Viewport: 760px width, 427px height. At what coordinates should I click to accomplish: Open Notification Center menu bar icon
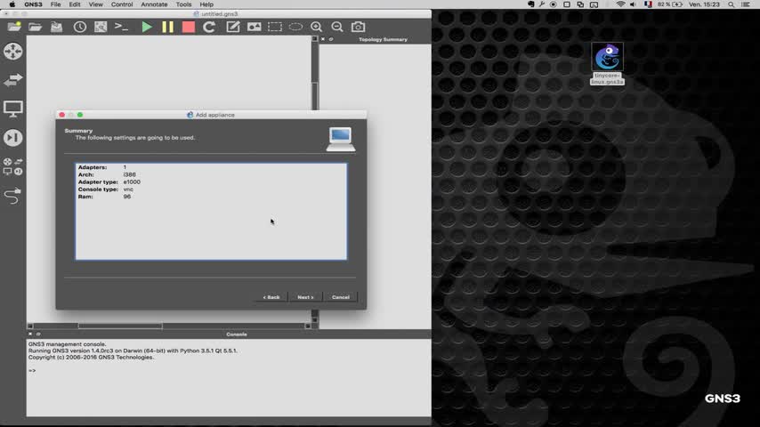746,4
